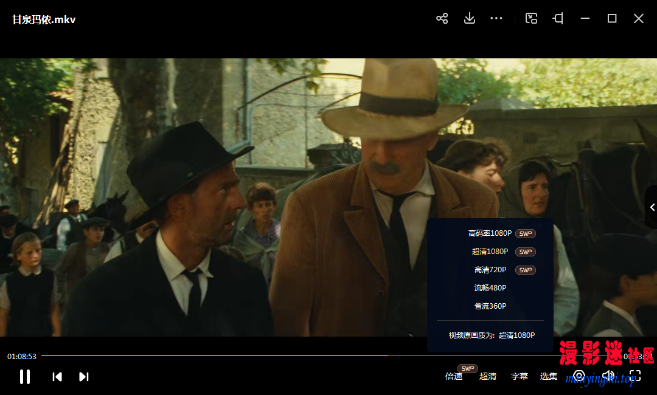Image resolution: width=657 pixels, height=395 pixels.
Task: Download the video with the download icon
Action: click(x=469, y=18)
